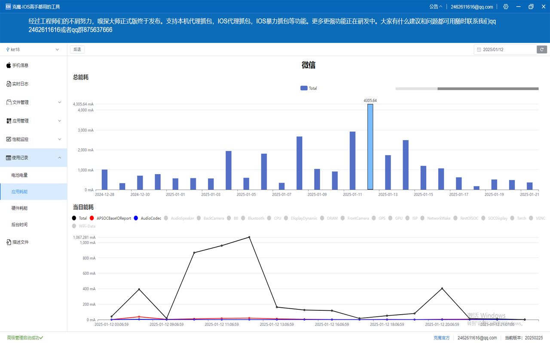The width and height of the screenshot is (550, 343).
Task: Enable the NetworkWake legend series
Action: pos(435,218)
